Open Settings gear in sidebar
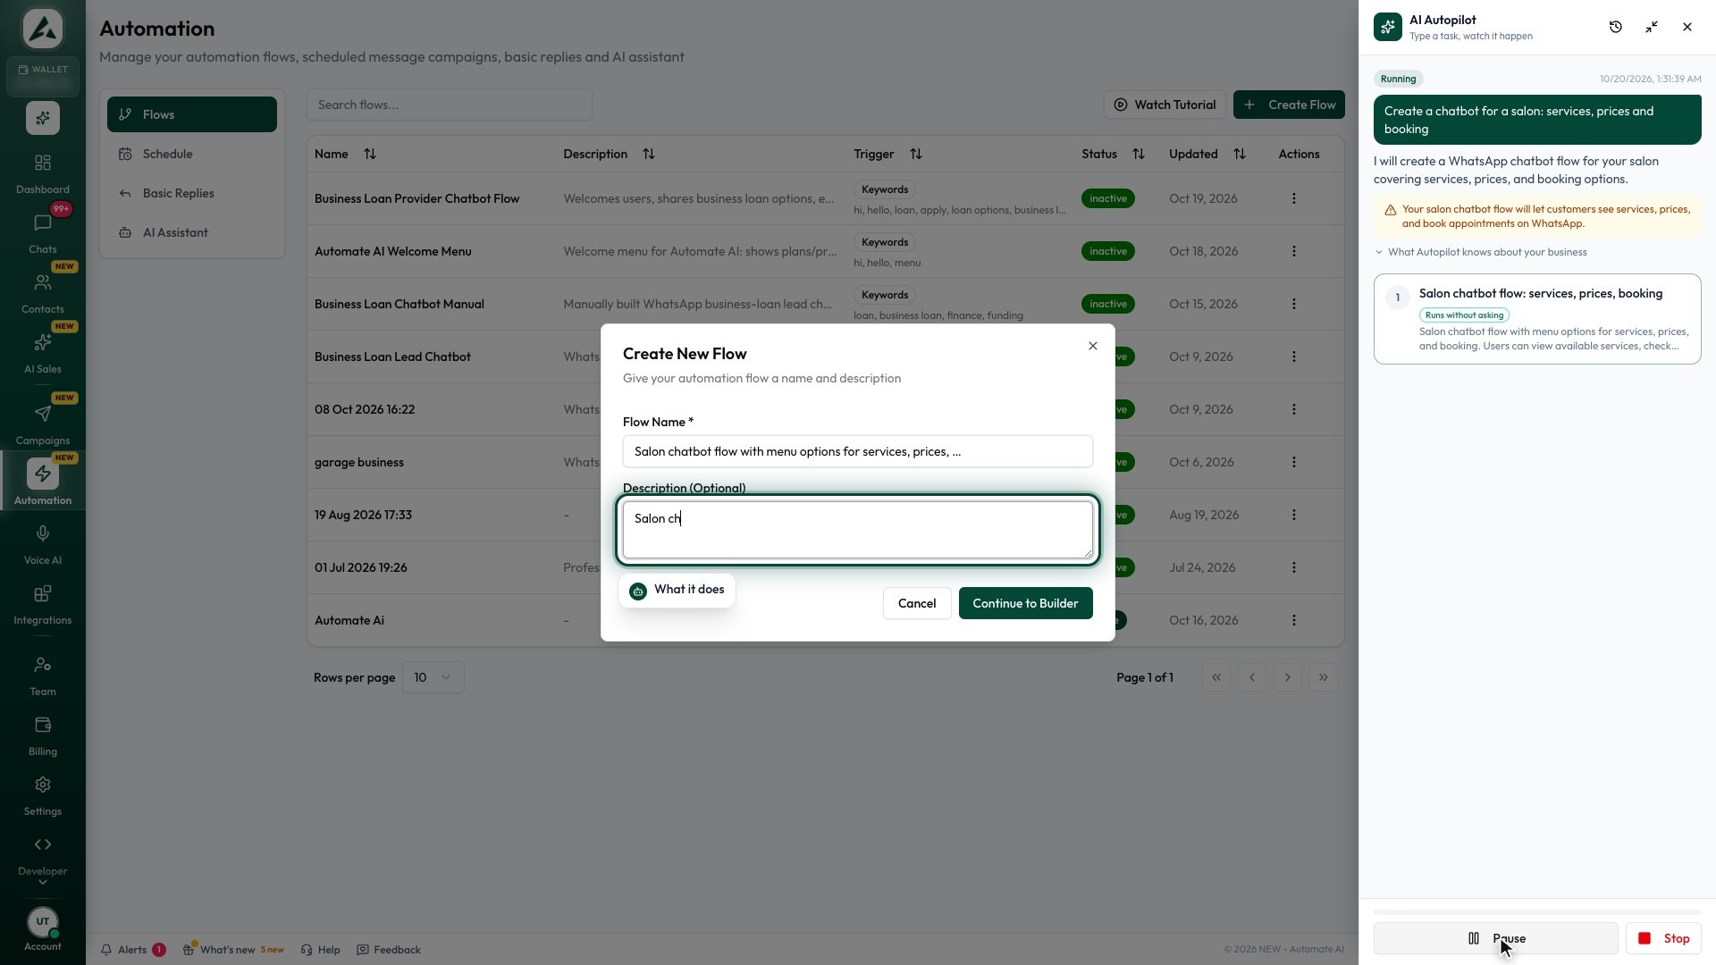The width and height of the screenshot is (1716, 965). pos(42,785)
